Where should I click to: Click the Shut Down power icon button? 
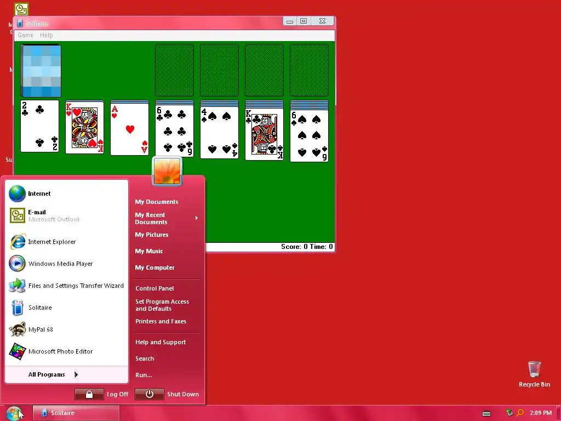click(x=149, y=394)
